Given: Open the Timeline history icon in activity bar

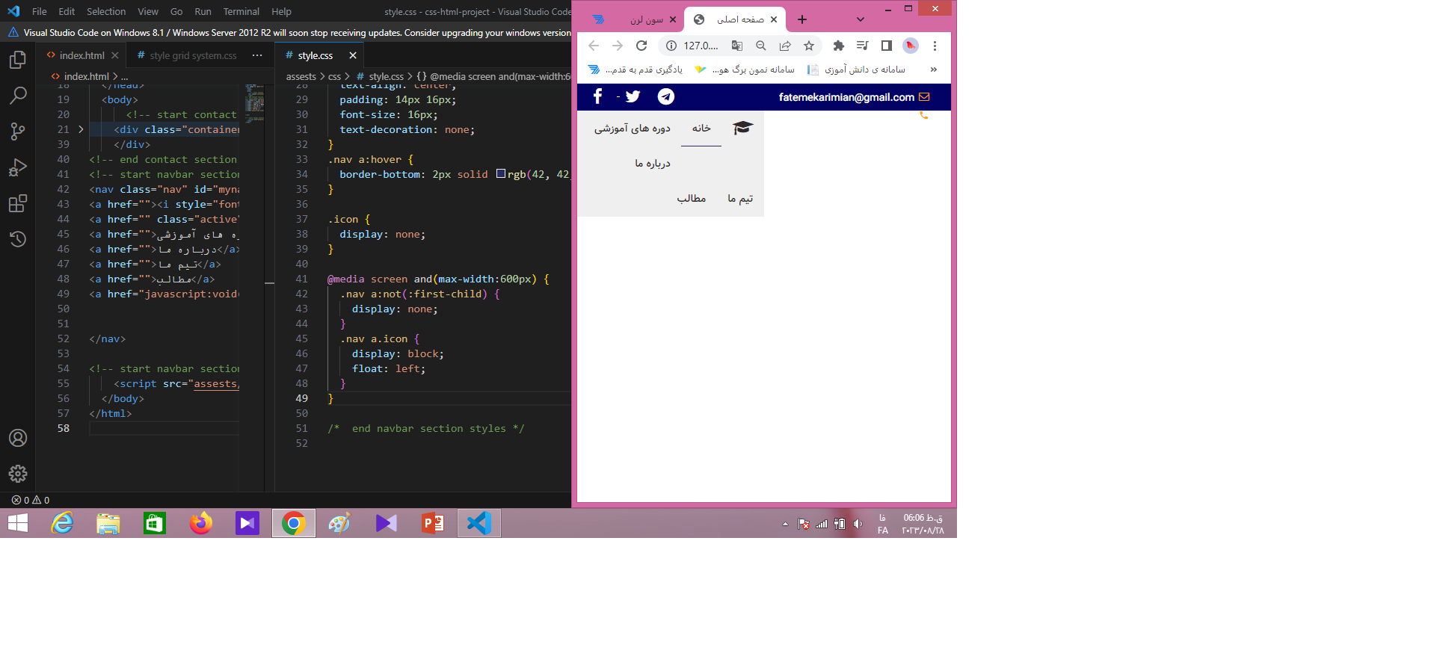Looking at the screenshot, I should click(18, 239).
